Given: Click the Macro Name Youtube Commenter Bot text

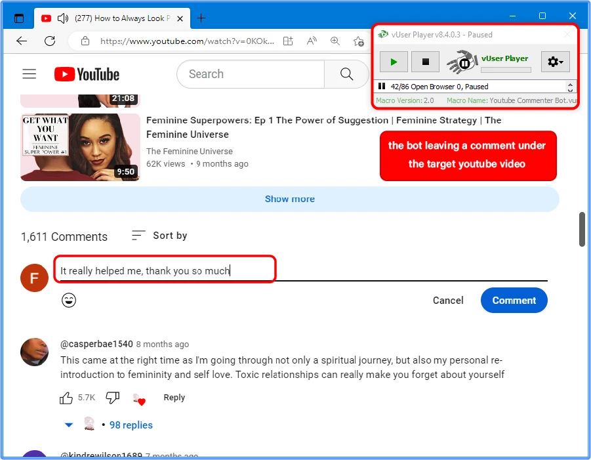Looking at the screenshot, I should point(512,100).
